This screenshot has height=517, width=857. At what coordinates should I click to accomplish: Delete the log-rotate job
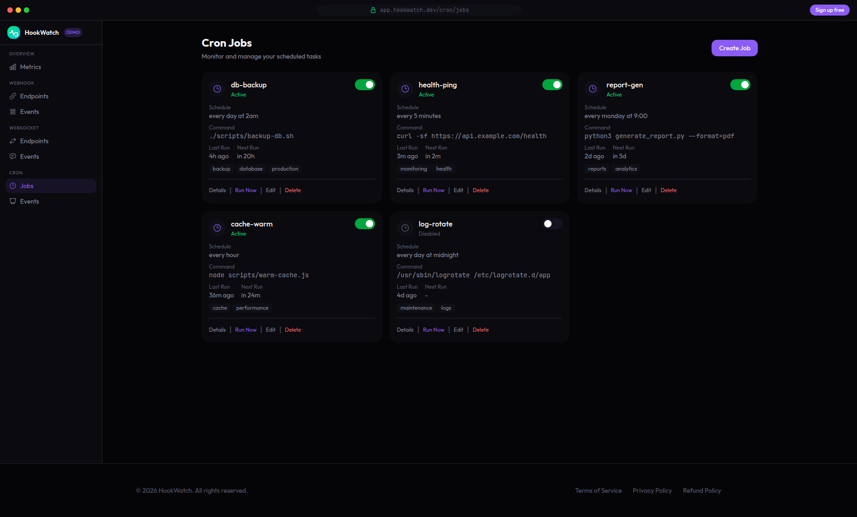tap(481, 329)
